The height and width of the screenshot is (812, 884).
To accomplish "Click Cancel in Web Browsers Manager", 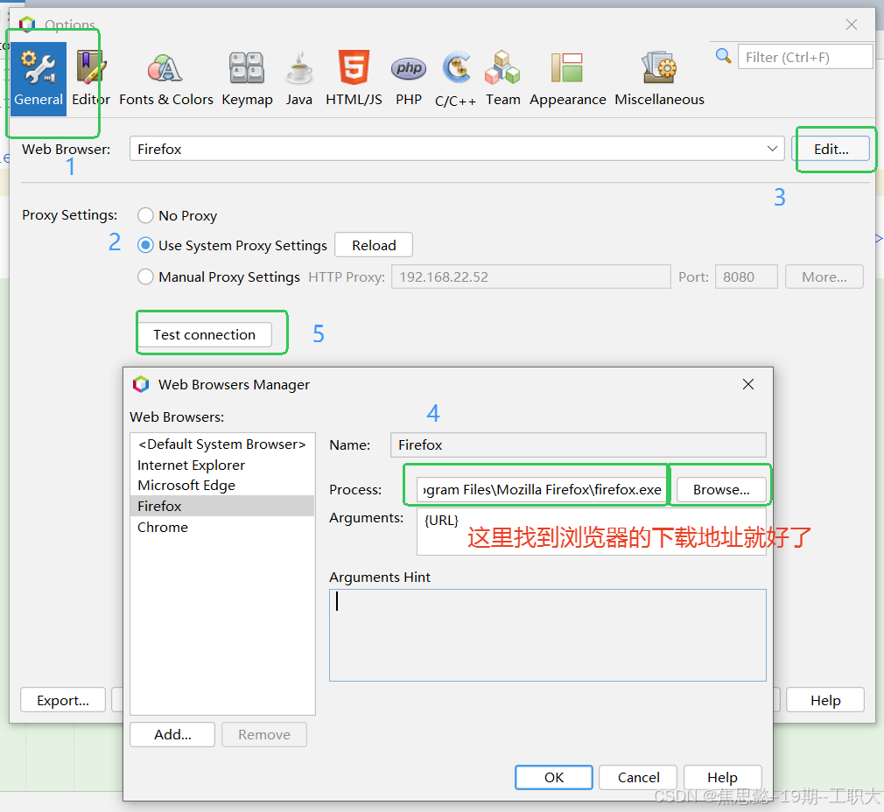I will 638,777.
